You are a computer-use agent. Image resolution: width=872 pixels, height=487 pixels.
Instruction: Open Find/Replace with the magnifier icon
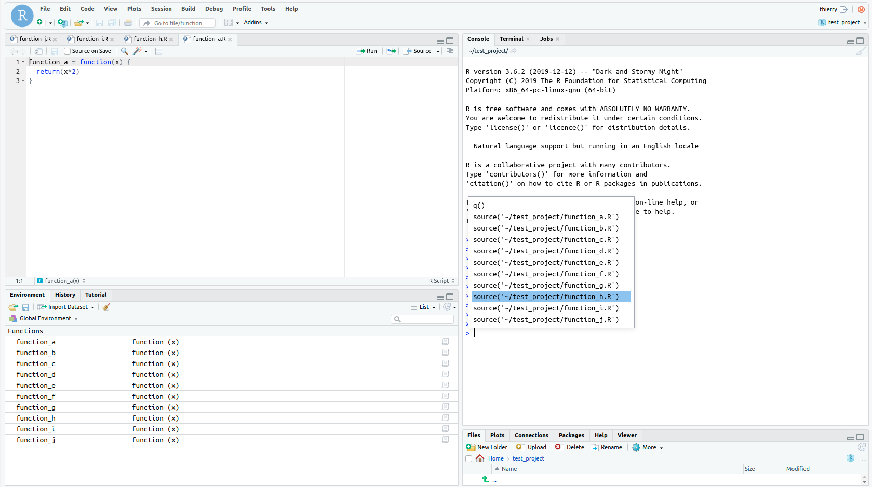tap(125, 51)
